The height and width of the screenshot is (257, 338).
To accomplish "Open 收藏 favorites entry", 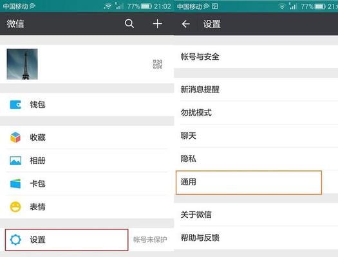I will (x=87, y=137).
